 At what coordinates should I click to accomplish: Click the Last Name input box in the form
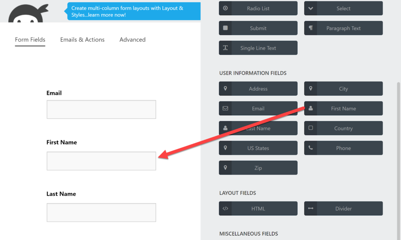click(101, 212)
